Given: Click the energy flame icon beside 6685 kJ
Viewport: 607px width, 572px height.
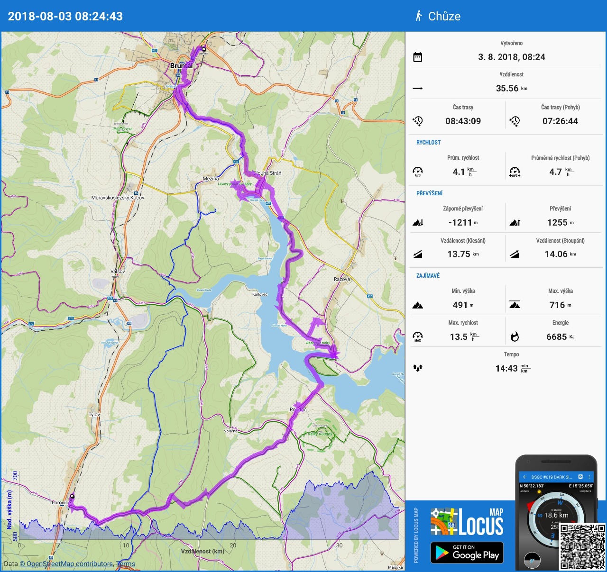Looking at the screenshot, I should 515,337.
